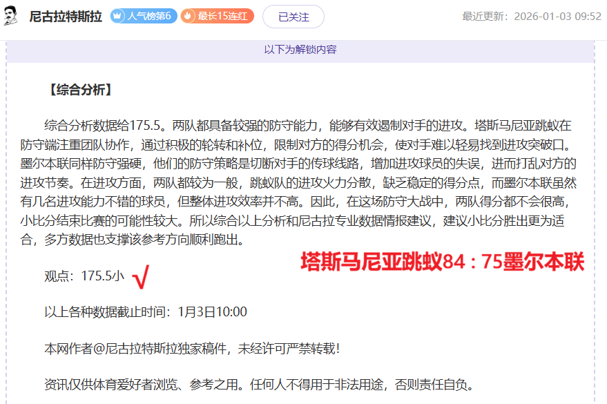The width and height of the screenshot is (607, 404).
Task: Click the author's avatar portrait
Action: click(x=12, y=15)
